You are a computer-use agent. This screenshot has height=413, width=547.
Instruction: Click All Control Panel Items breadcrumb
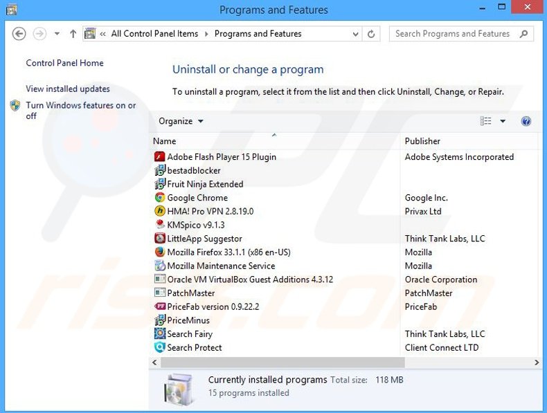(x=154, y=34)
